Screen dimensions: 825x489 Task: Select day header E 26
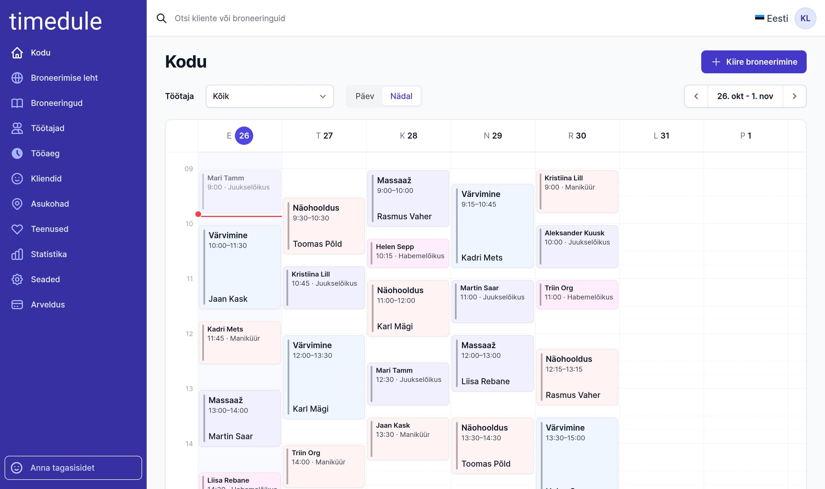point(240,136)
